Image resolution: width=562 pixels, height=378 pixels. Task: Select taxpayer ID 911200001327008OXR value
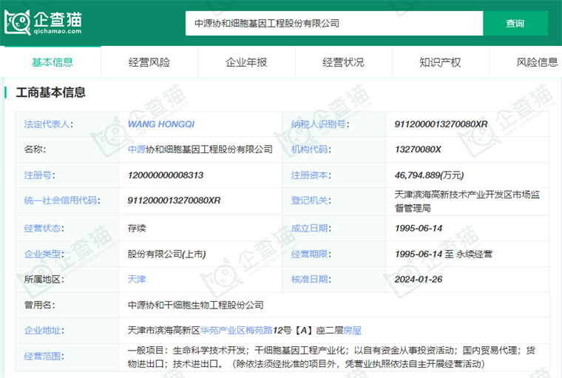(x=441, y=124)
